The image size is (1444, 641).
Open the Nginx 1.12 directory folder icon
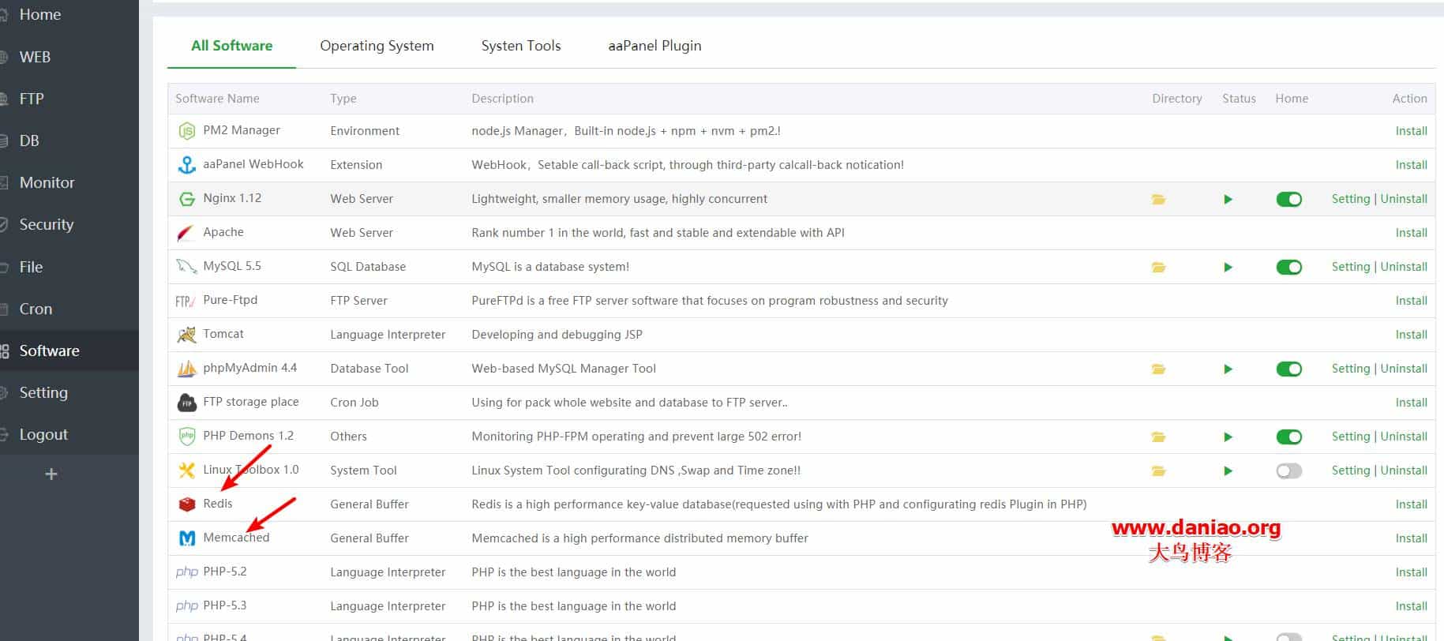[x=1158, y=200]
